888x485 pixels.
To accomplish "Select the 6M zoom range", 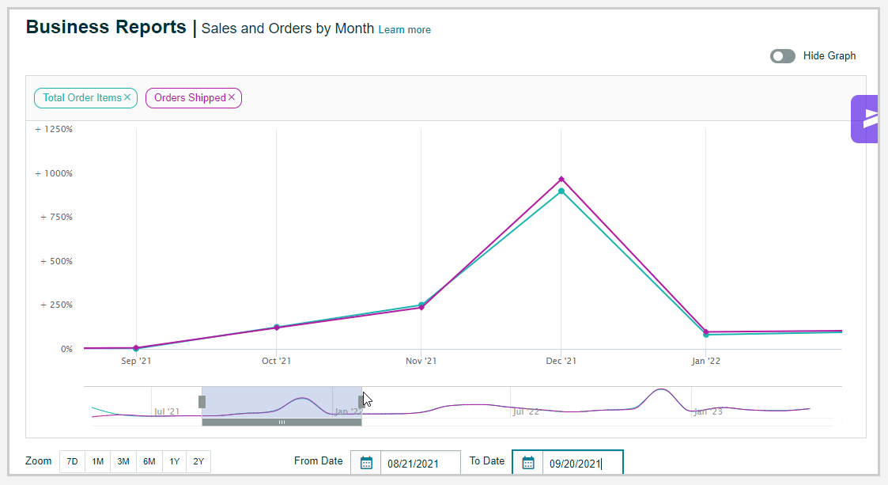I will click(x=149, y=461).
